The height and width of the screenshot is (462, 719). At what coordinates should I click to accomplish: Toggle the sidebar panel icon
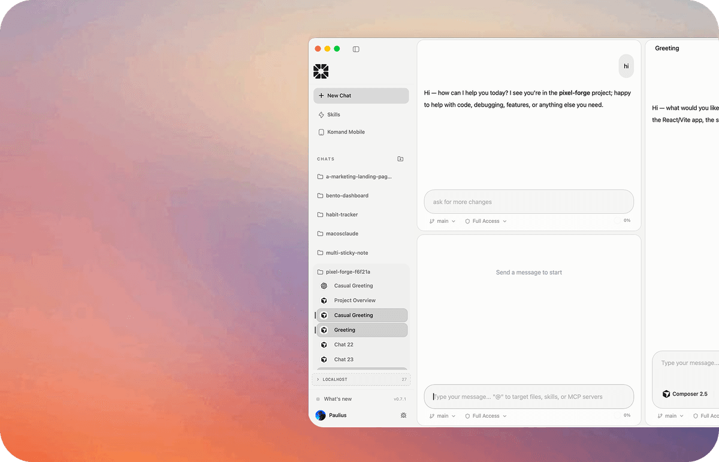tap(356, 49)
